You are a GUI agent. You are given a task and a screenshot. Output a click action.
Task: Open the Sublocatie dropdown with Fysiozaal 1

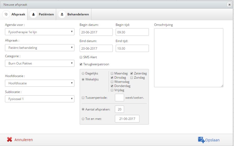click(x=39, y=99)
